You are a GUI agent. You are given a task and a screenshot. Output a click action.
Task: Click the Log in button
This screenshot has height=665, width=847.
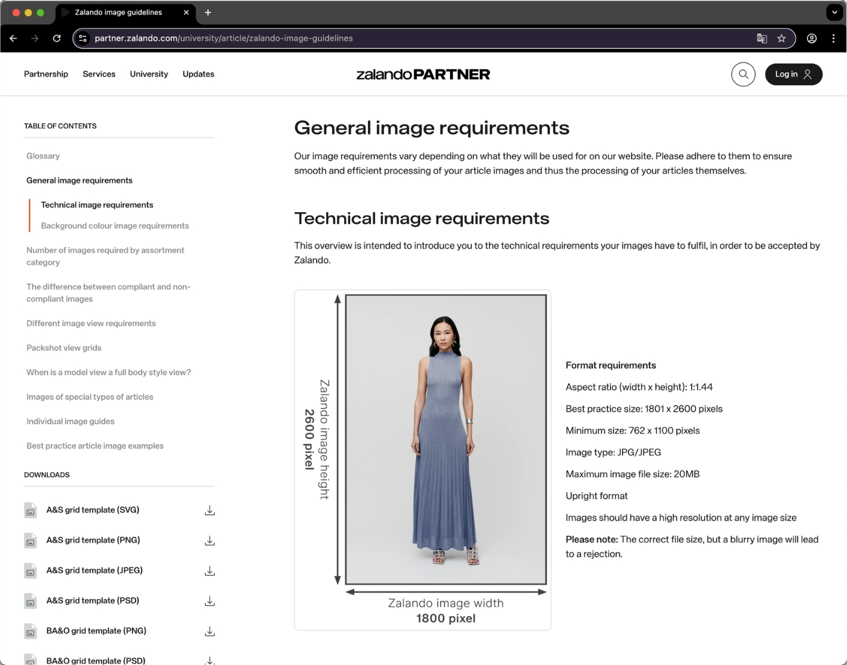pos(793,74)
